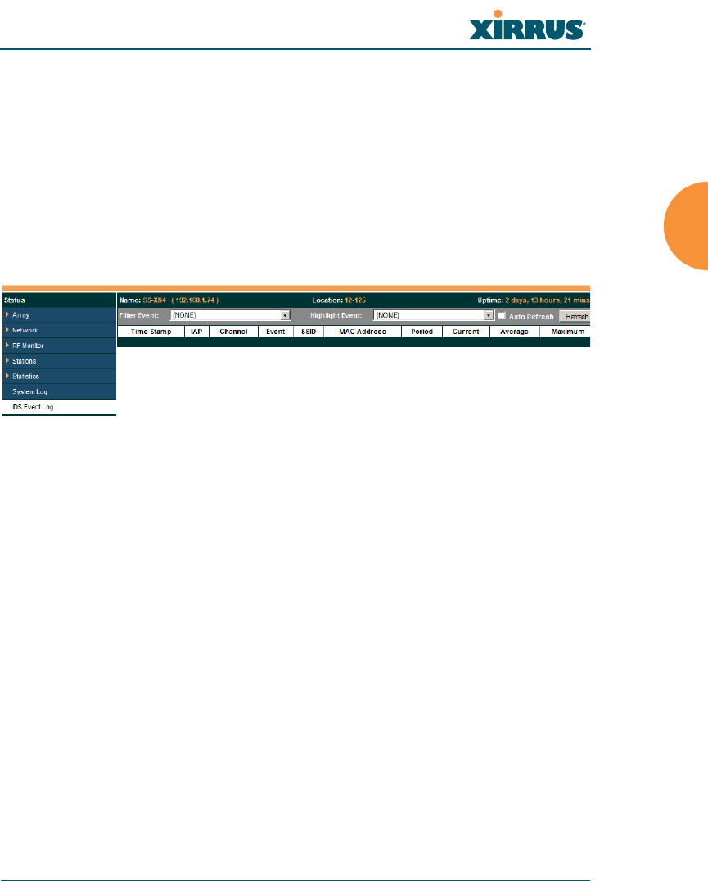This screenshot has height=881, width=708.
Task: Sort by Average column header
Action: 514,332
